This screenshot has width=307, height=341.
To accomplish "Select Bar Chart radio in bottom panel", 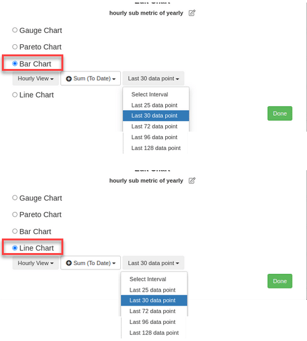I will click(15, 231).
